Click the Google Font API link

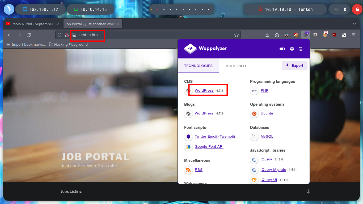click(x=209, y=147)
